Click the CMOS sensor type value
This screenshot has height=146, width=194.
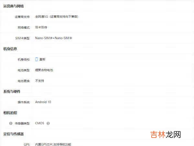[40, 123]
